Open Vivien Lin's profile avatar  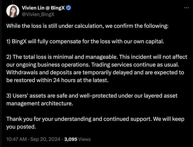[13, 11]
